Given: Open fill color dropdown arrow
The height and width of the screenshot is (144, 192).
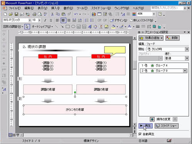Looking at the screenshot, I should coord(117,27).
